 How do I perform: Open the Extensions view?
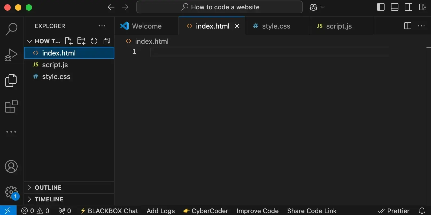[11, 106]
